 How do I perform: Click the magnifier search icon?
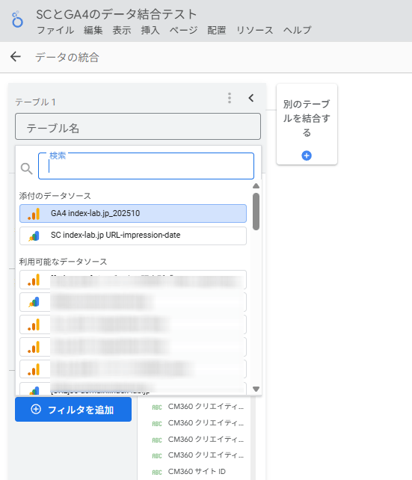point(27,168)
